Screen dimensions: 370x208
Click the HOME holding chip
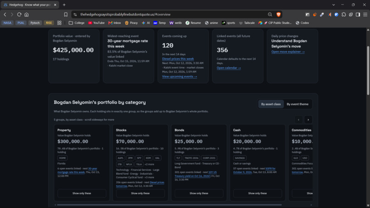pos(62,158)
